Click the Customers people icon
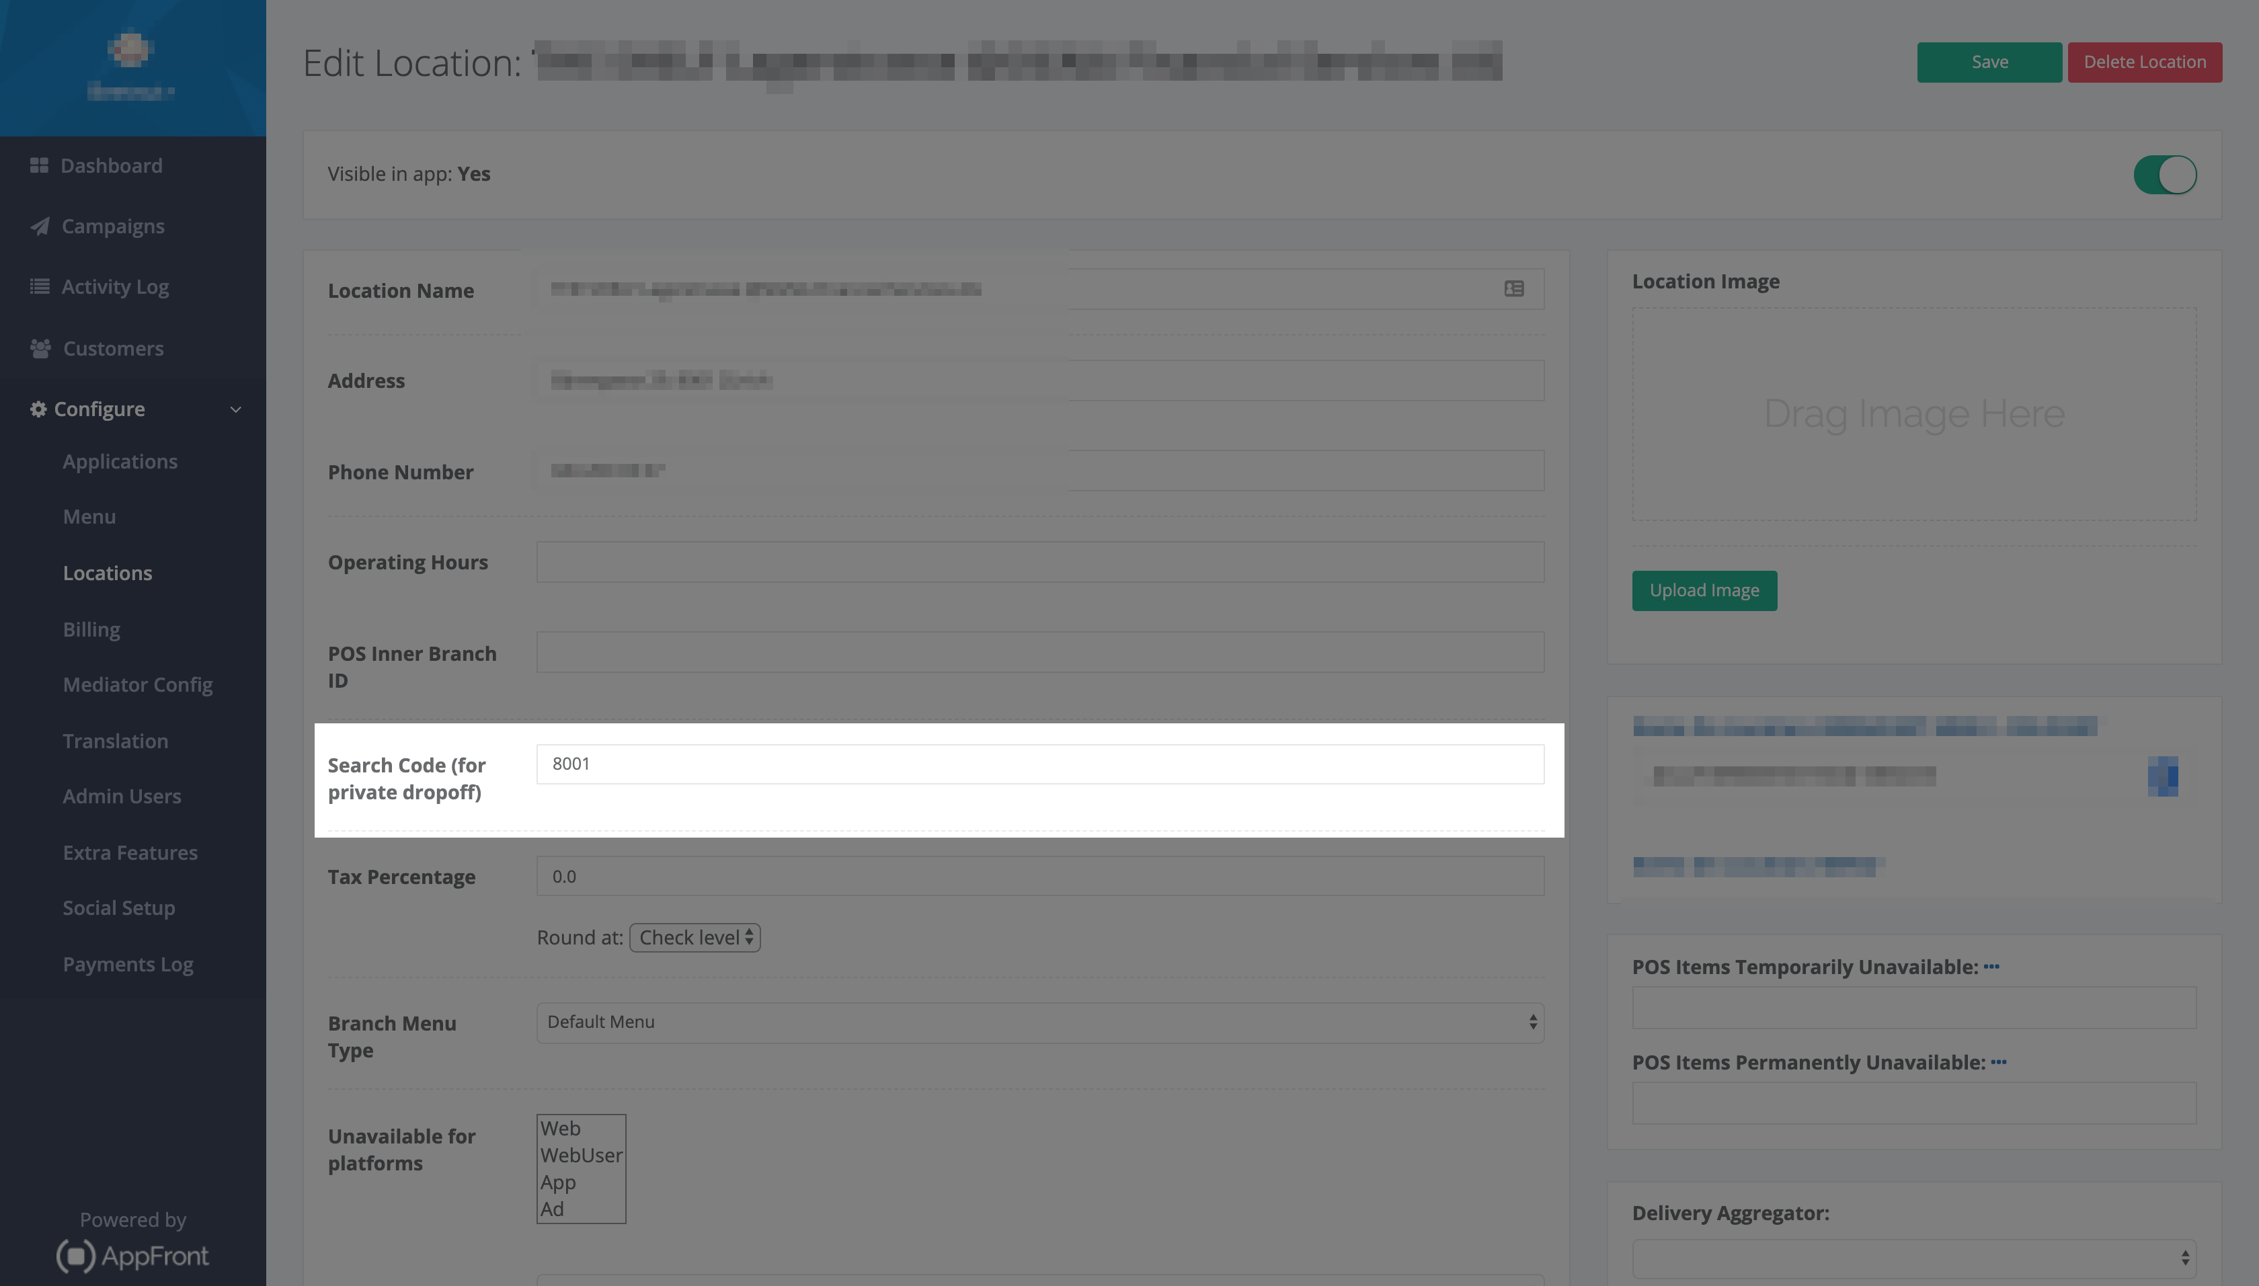 40,348
